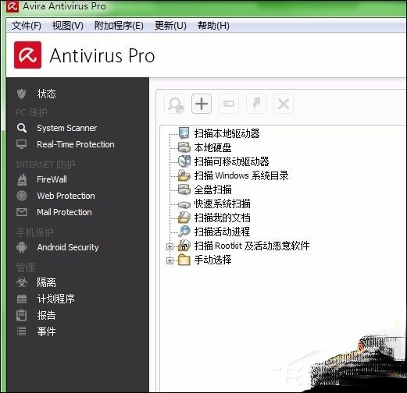407x393 pixels.
Task: Open the 视图(V) menu
Action: pyautogui.click(x=68, y=26)
